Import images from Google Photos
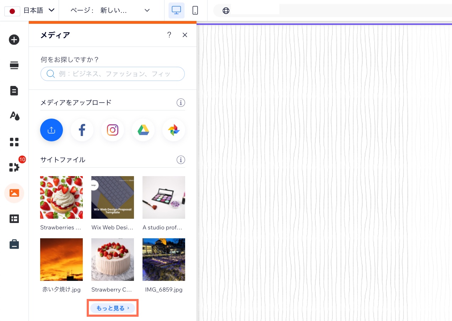Viewport: 452px width, 321px height. pos(174,130)
